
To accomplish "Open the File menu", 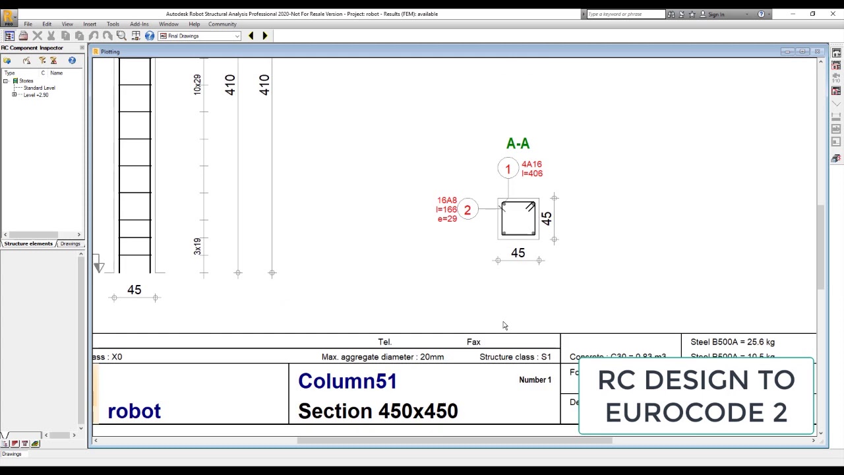I will coord(28,24).
